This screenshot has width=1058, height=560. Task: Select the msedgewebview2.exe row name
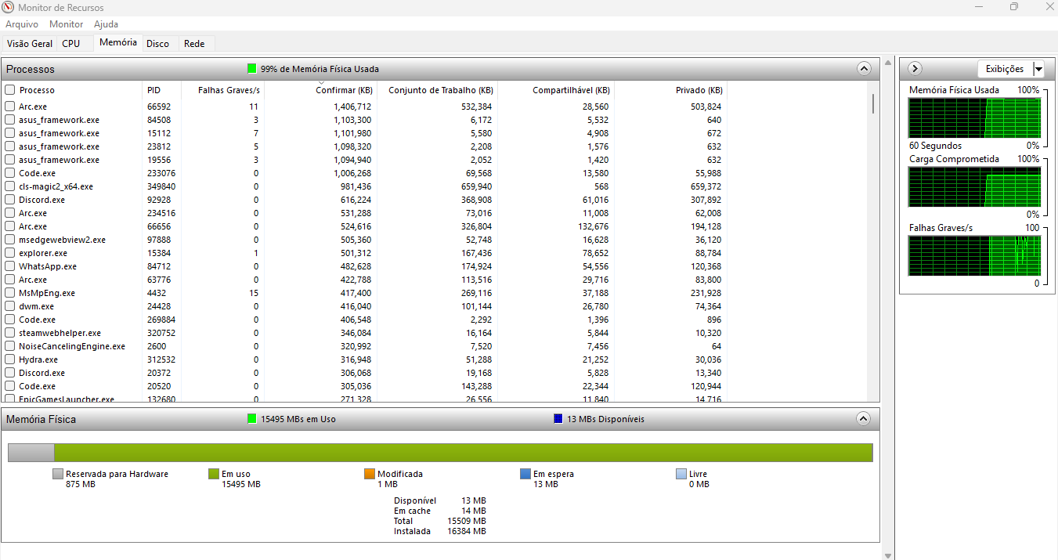click(62, 240)
